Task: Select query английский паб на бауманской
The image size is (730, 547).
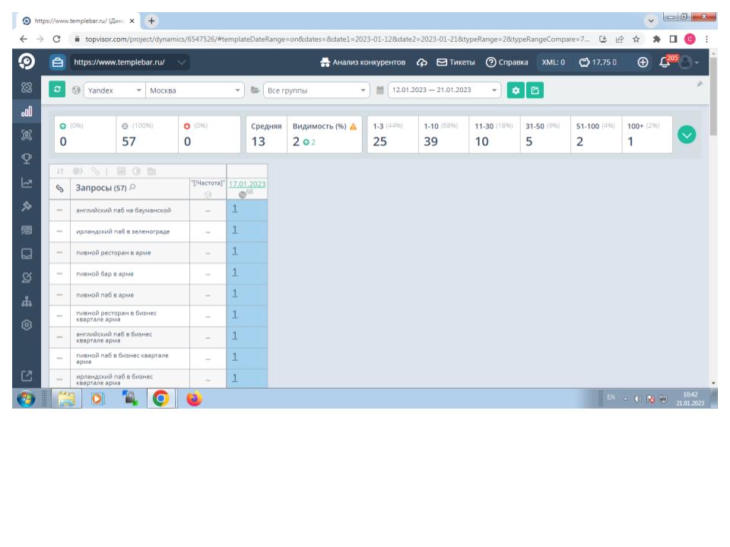Action: coord(123,210)
